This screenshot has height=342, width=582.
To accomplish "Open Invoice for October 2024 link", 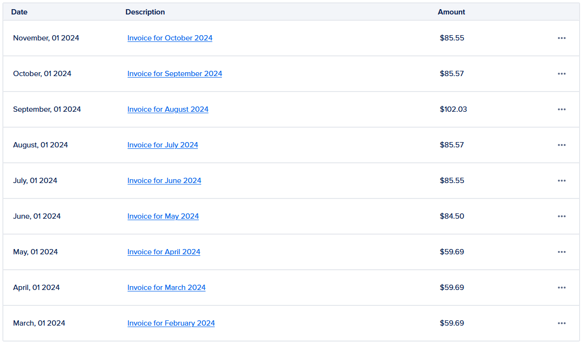I will 169,38.
